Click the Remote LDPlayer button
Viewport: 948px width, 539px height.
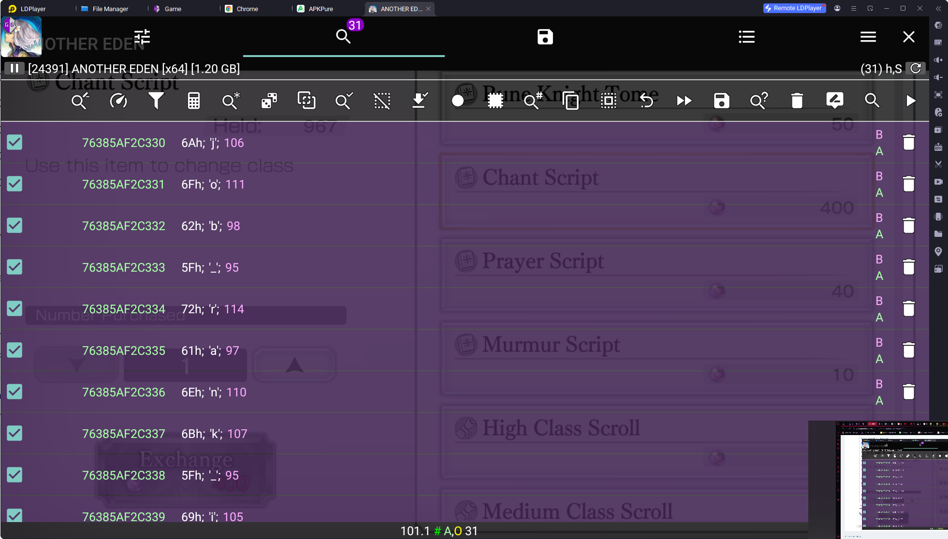coord(794,8)
